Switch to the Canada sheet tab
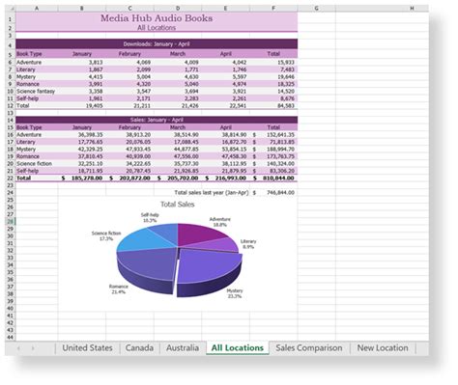 [x=139, y=347]
